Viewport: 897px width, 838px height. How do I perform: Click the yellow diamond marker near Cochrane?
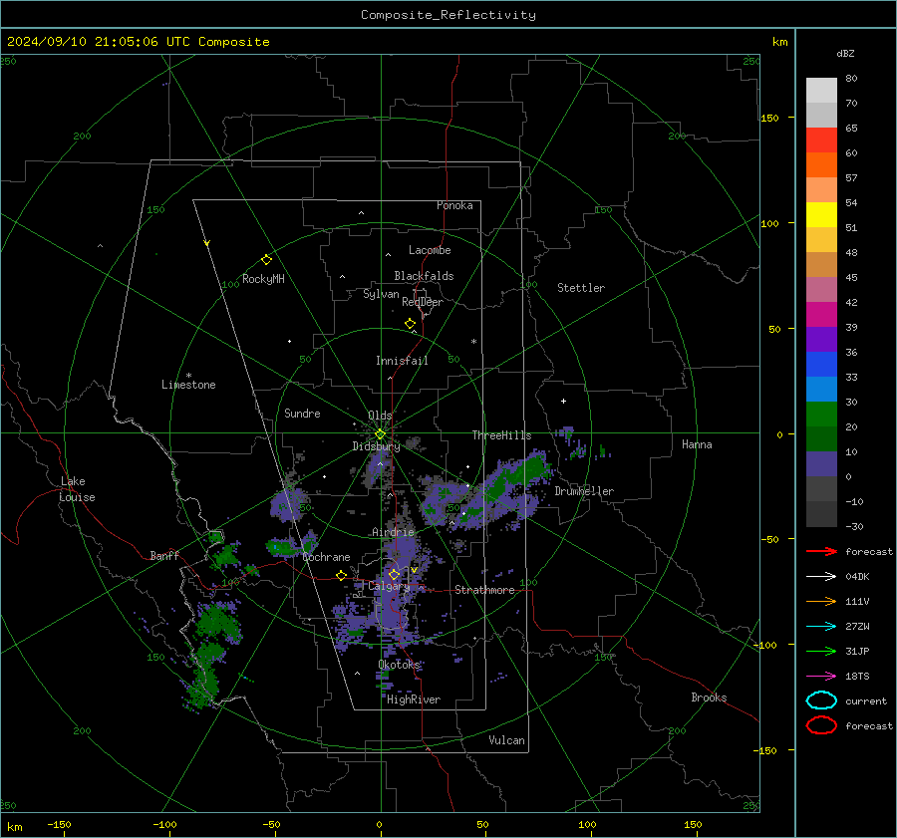point(342,575)
